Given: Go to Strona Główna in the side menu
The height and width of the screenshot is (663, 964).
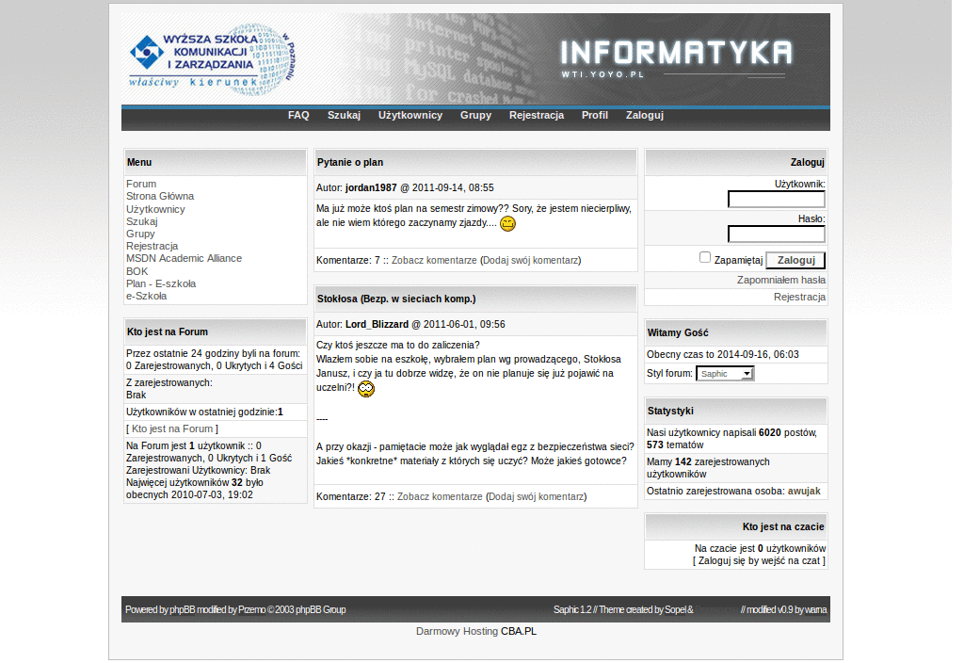Looking at the screenshot, I should pos(160,196).
